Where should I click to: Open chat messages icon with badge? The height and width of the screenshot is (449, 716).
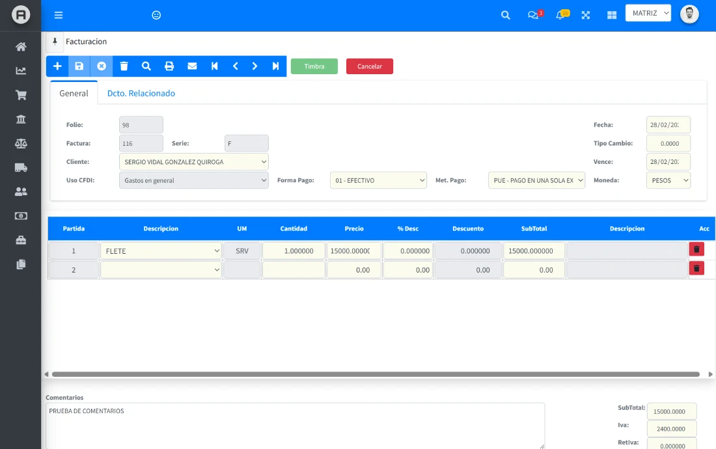coord(534,14)
